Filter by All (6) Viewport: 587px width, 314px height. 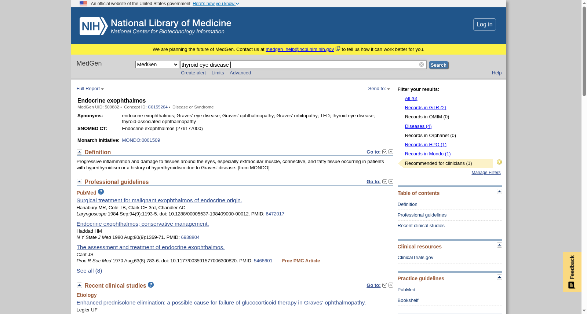[x=411, y=99]
